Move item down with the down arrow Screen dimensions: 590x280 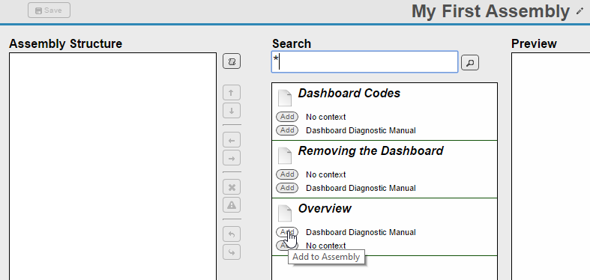coord(232,111)
